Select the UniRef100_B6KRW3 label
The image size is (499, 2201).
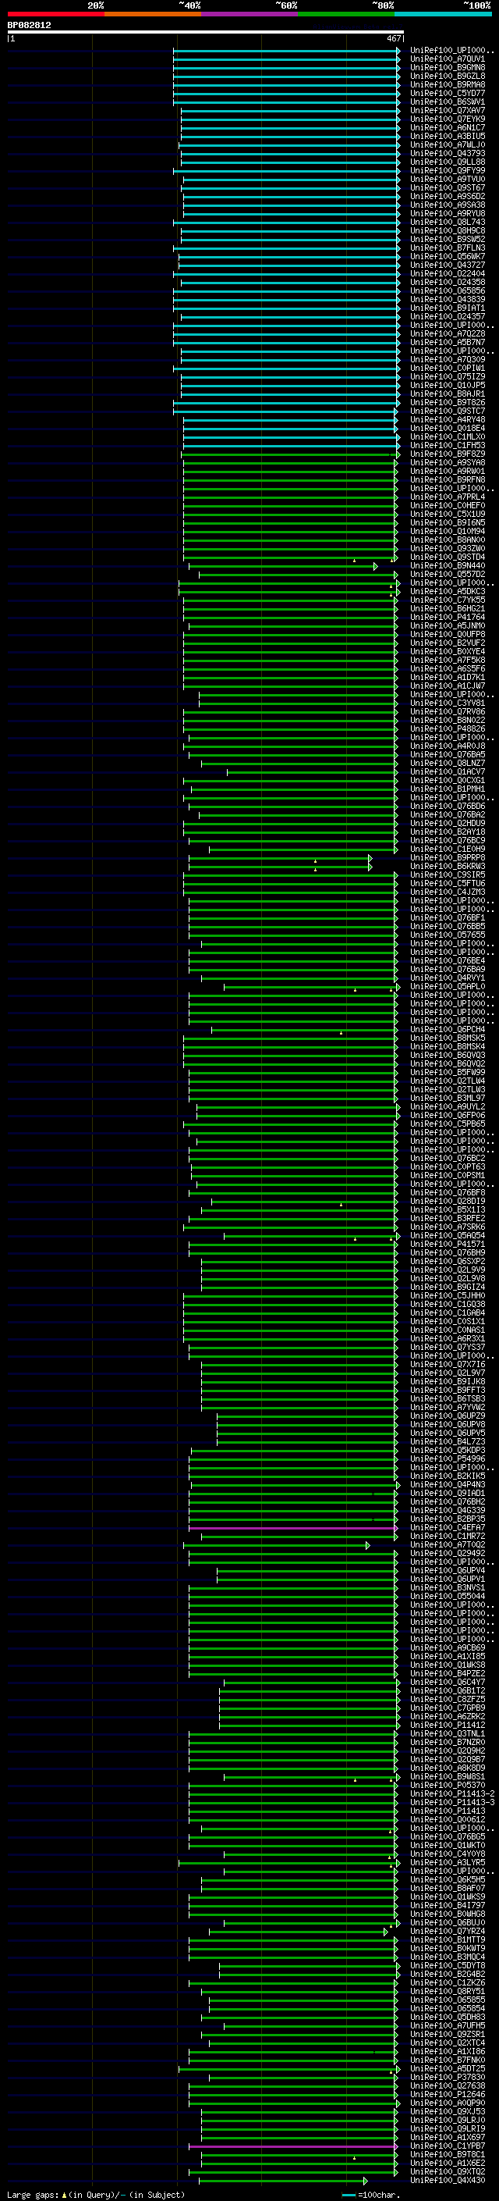(x=447, y=867)
